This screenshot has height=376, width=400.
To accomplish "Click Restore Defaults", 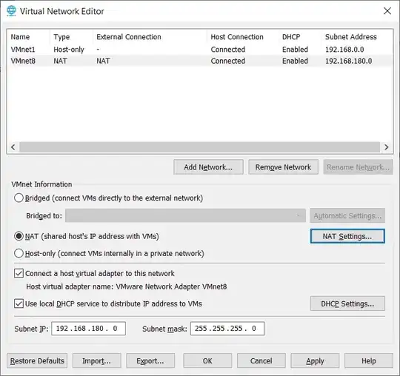I will point(37,360).
